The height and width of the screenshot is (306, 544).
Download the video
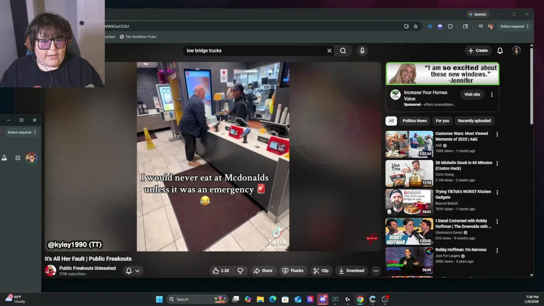click(x=351, y=271)
